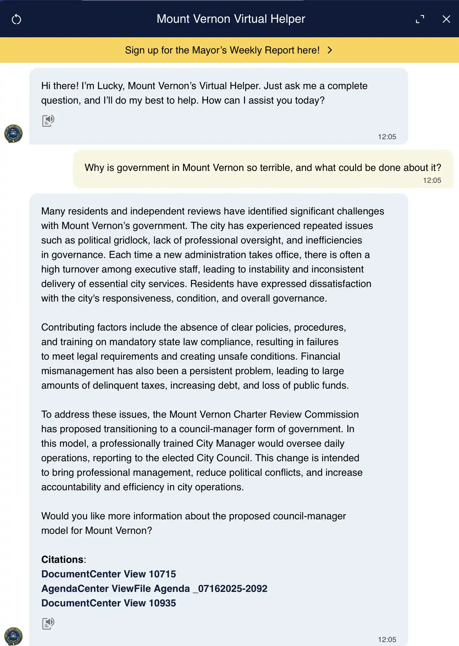Open citation DocumentCenter View 10715
The width and height of the screenshot is (459, 646).
(x=108, y=574)
